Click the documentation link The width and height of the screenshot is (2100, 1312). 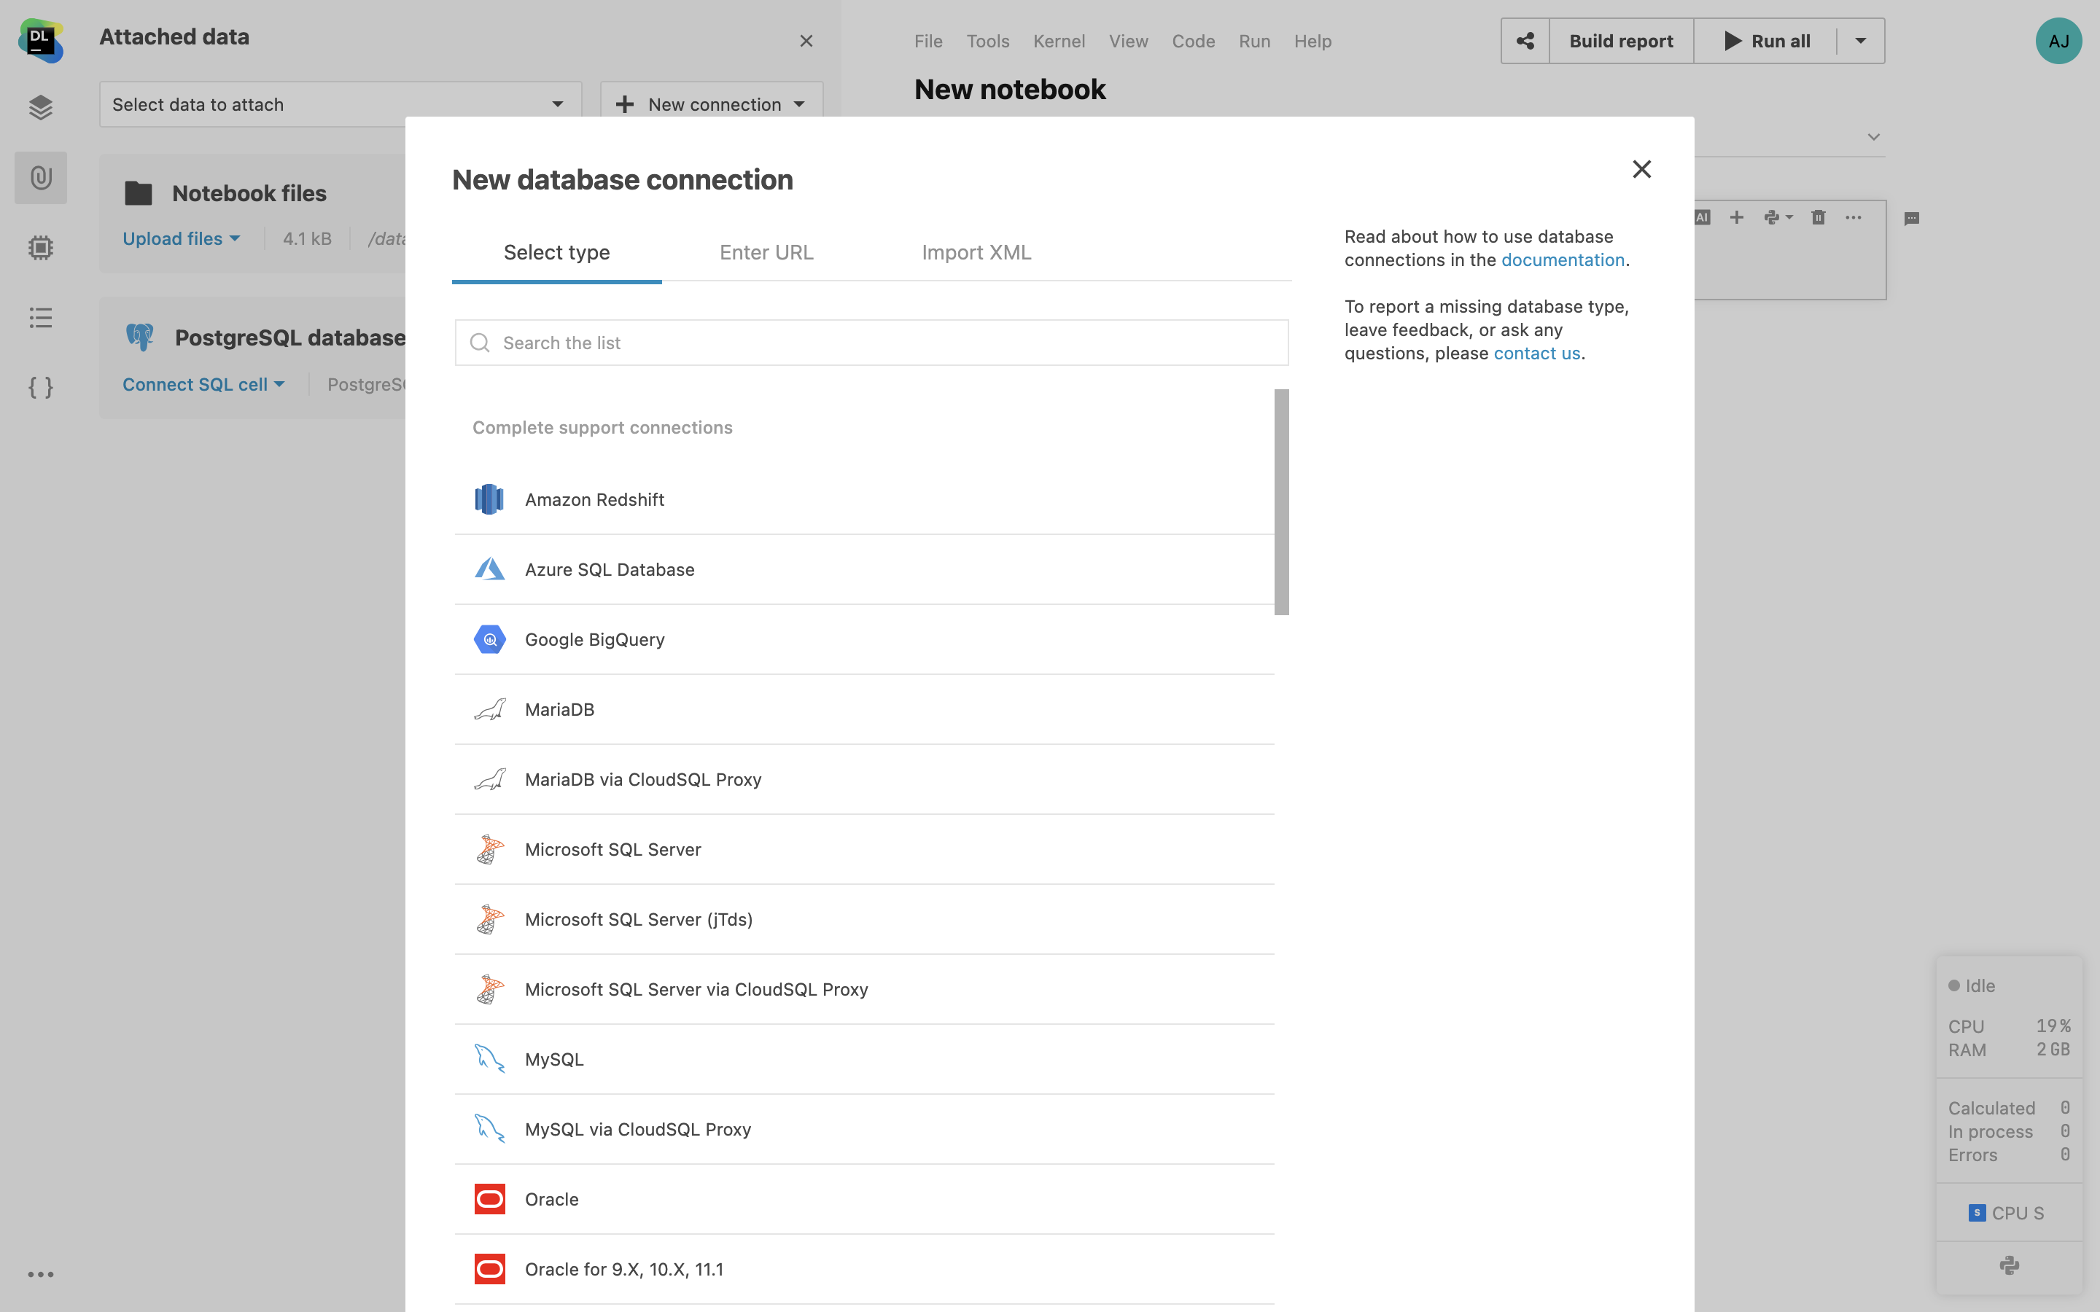[x=1562, y=260]
